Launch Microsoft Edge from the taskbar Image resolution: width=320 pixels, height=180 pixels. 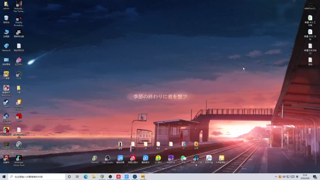point(86,176)
